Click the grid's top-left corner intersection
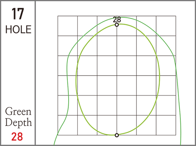Viewport: 196px width, 146px height. (58, 16)
